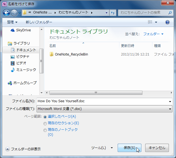Viewport: 176px width, 158px height.
Task: Collapse with フォルダーの非表示 button
Action: pyautogui.click(x=23, y=149)
